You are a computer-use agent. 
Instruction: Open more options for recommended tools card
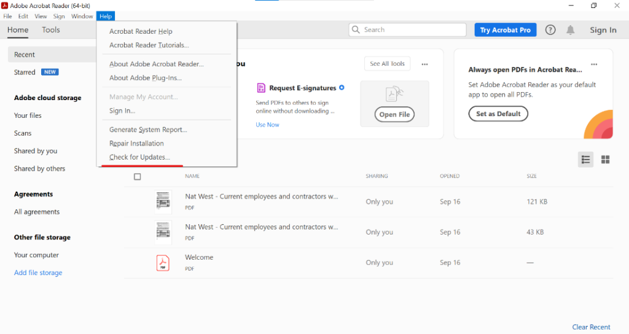[x=425, y=64]
